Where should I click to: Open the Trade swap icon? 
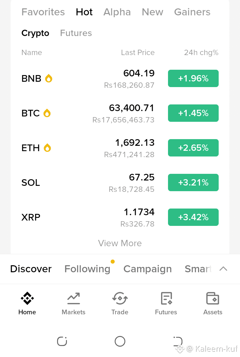pyautogui.click(x=120, y=298)
